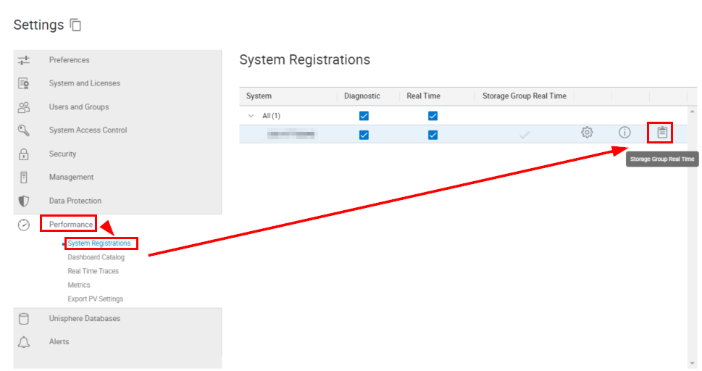Open Real Time Traces submenu link
This screenshot has width=702, height=371.
pos(93,271)
